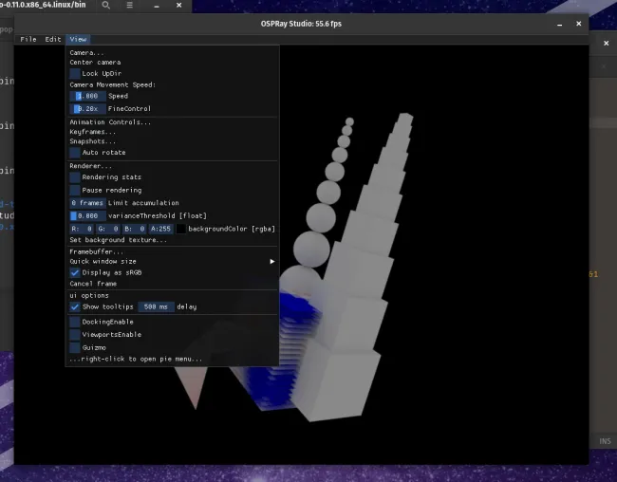The width and height of the screenshot is (617, 482).
Task: Click close X on right background window
Action: [606, 44]
